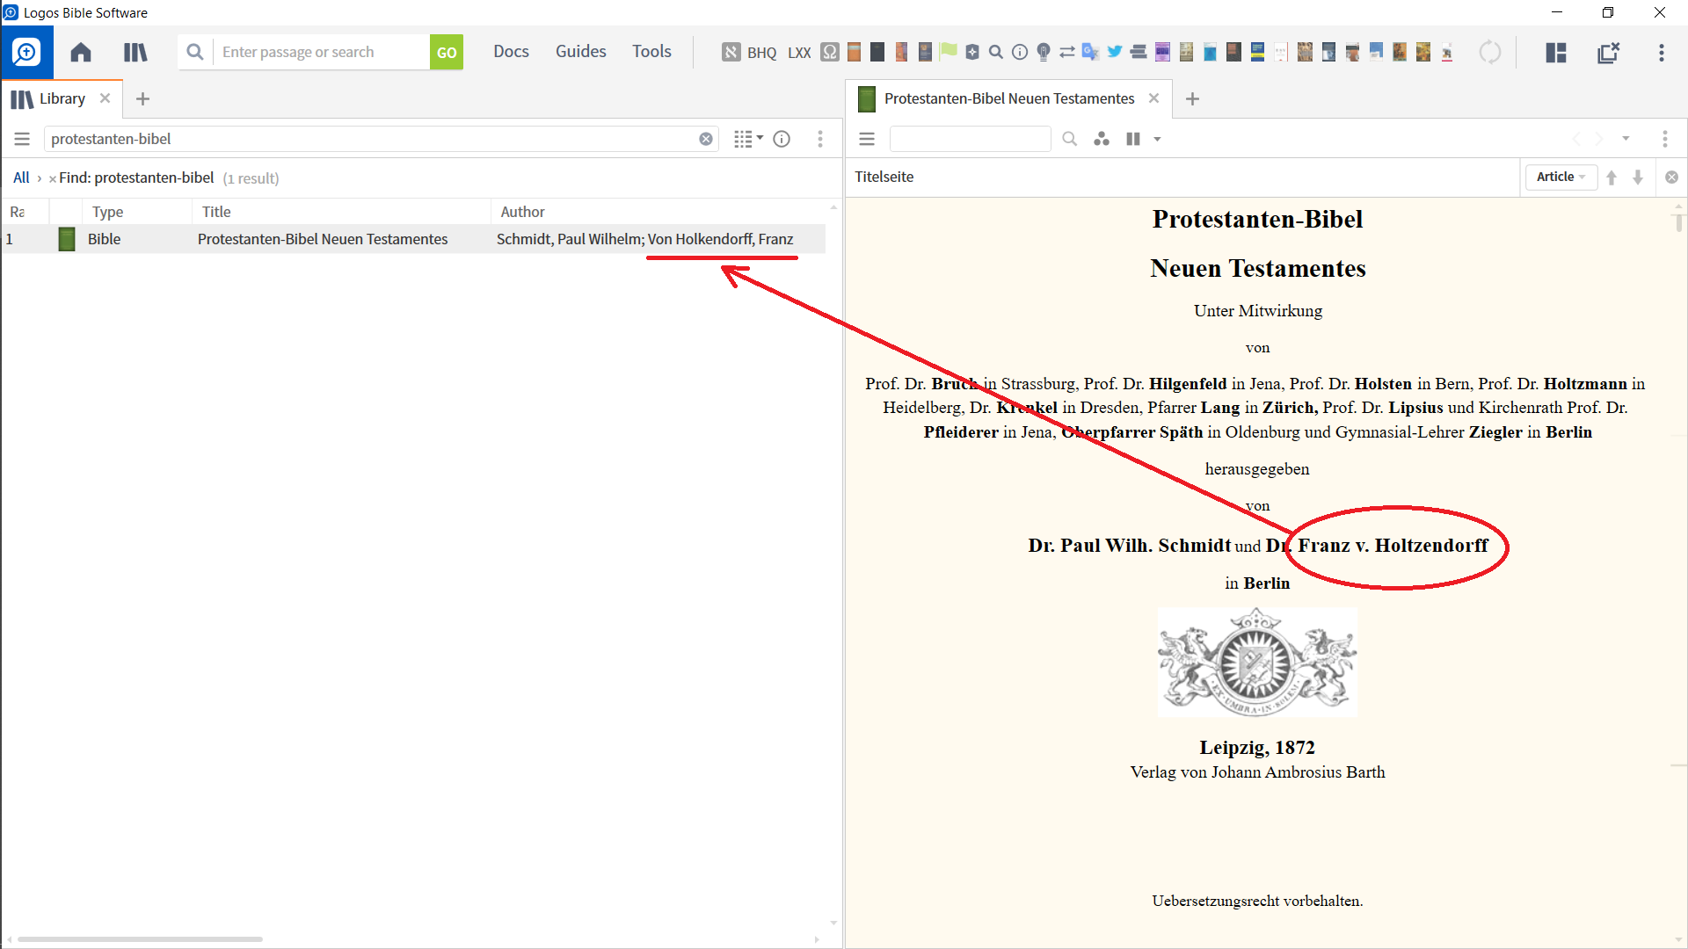Click the info circle shortcut in shortcuts bar
Image resolution: width=1688 pixels, height=949 pixels.
(x=1020, y=52)
